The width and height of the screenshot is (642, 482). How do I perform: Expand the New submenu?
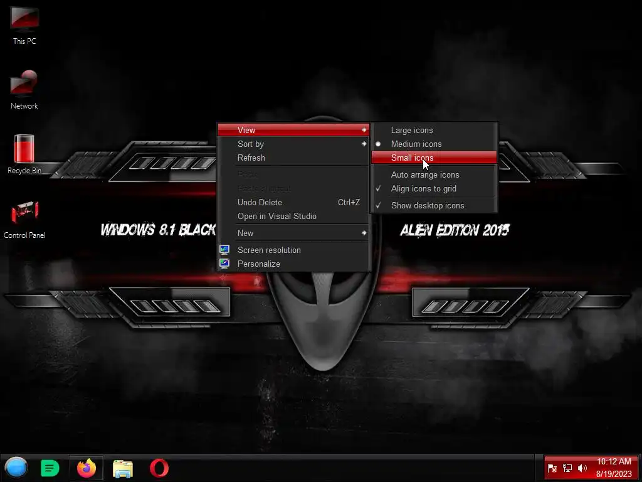(x=293, y=233)
